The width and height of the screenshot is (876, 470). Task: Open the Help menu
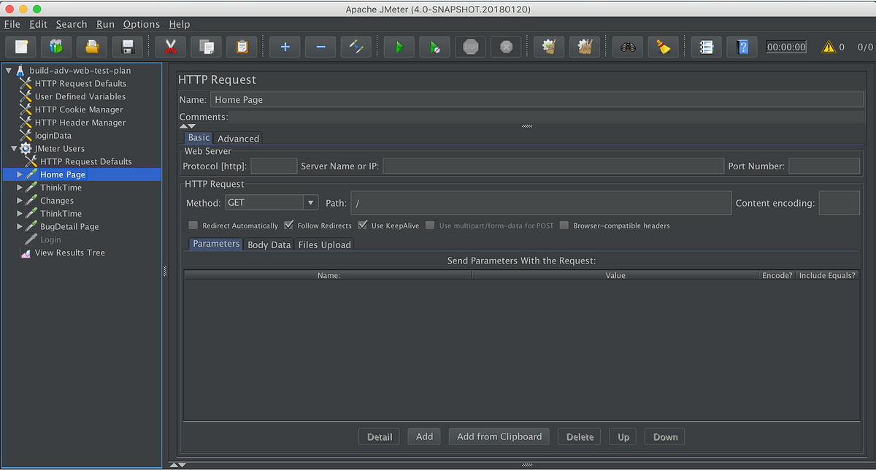coord(179,24)
